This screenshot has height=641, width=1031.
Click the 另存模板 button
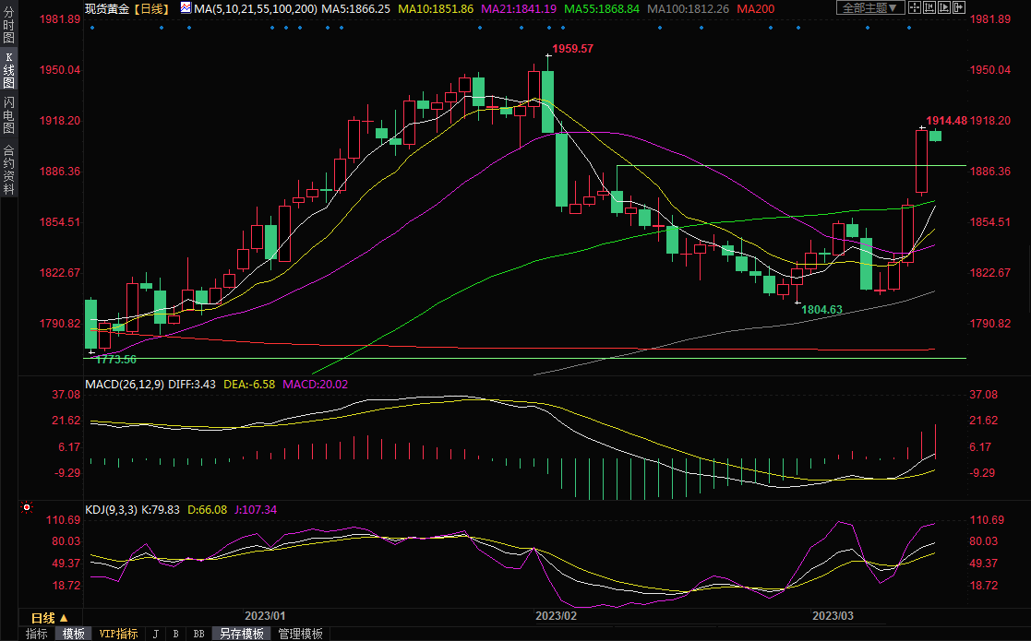coord(242,634)
